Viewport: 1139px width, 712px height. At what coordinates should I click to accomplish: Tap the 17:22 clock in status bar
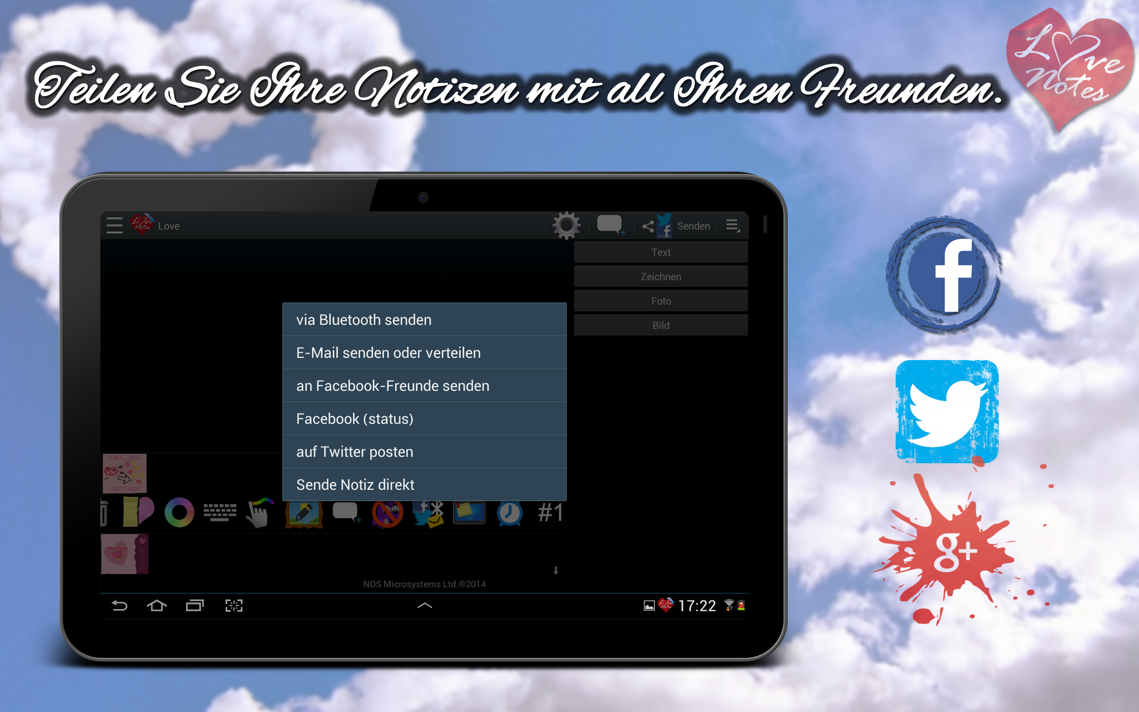(697, 606)
